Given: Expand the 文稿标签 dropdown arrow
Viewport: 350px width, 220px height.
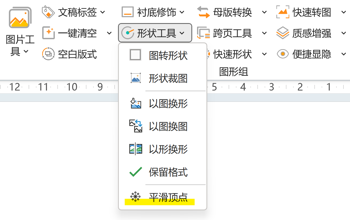Looking at the screenshot, I should pyautogui.click(x=103, y=12).
